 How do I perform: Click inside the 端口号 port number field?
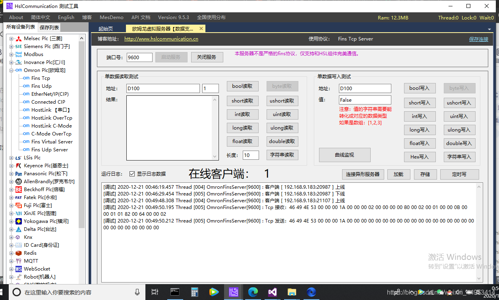(x=139, y=57)
